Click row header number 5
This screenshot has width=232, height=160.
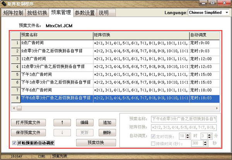point(16,75)
